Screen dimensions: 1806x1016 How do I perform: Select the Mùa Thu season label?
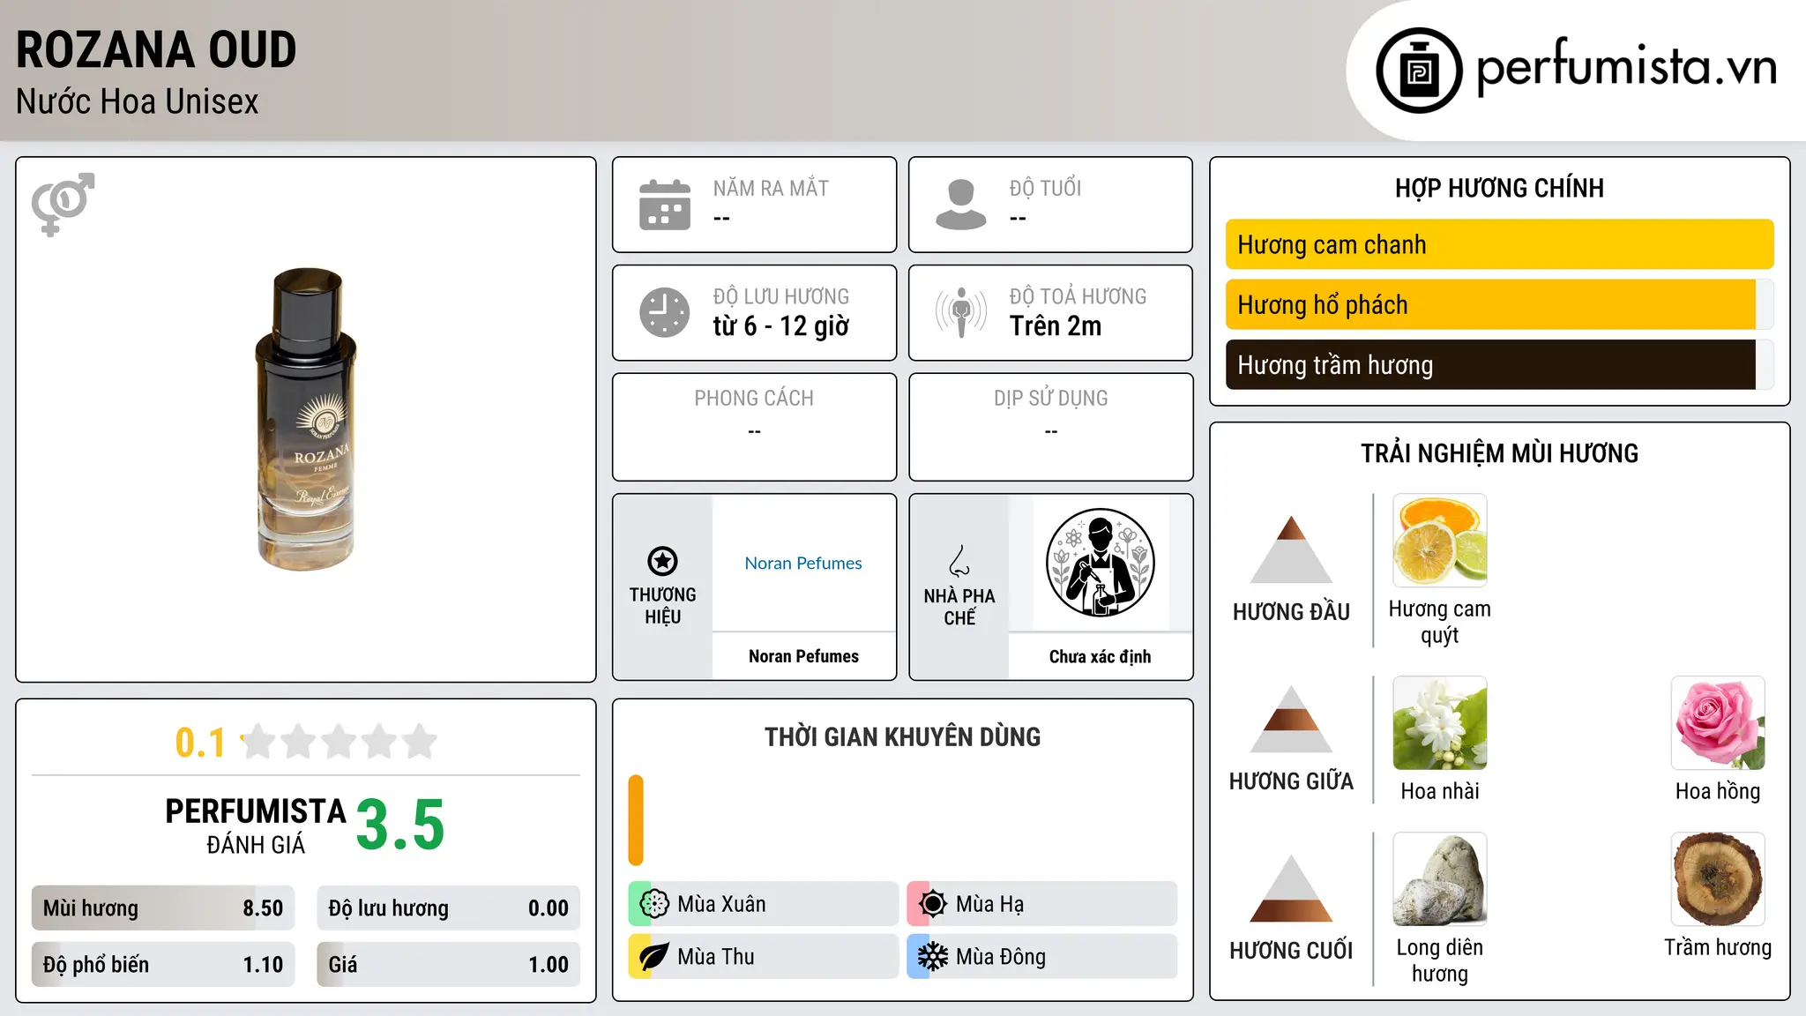coord(716,957)
